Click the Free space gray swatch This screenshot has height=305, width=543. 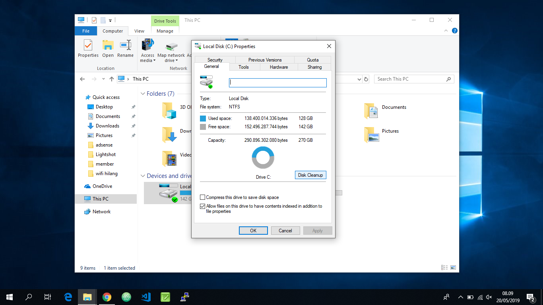203,127
